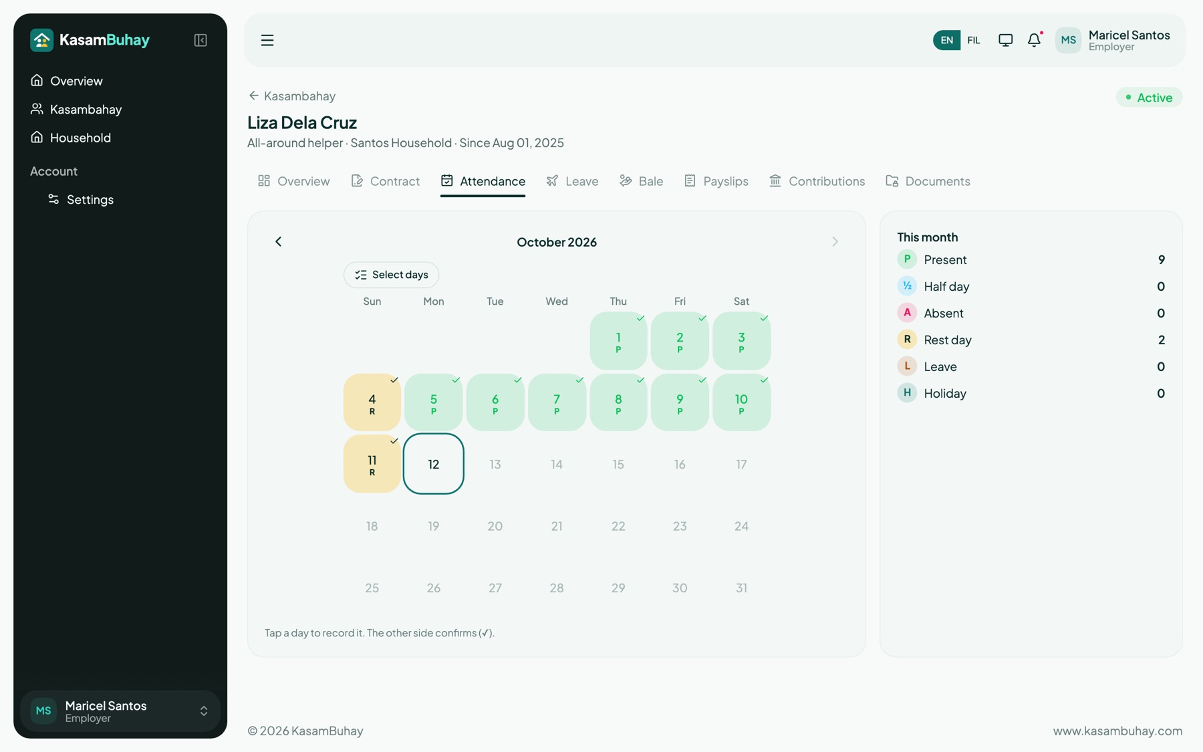Open the Leave tab
This screenshot has width=1203, height=752.
pyautogui.click(x=572, y=181)
